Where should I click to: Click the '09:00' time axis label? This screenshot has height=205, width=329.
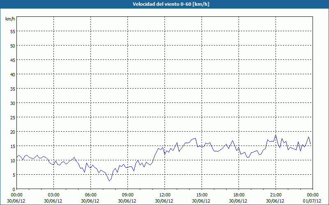128,195
